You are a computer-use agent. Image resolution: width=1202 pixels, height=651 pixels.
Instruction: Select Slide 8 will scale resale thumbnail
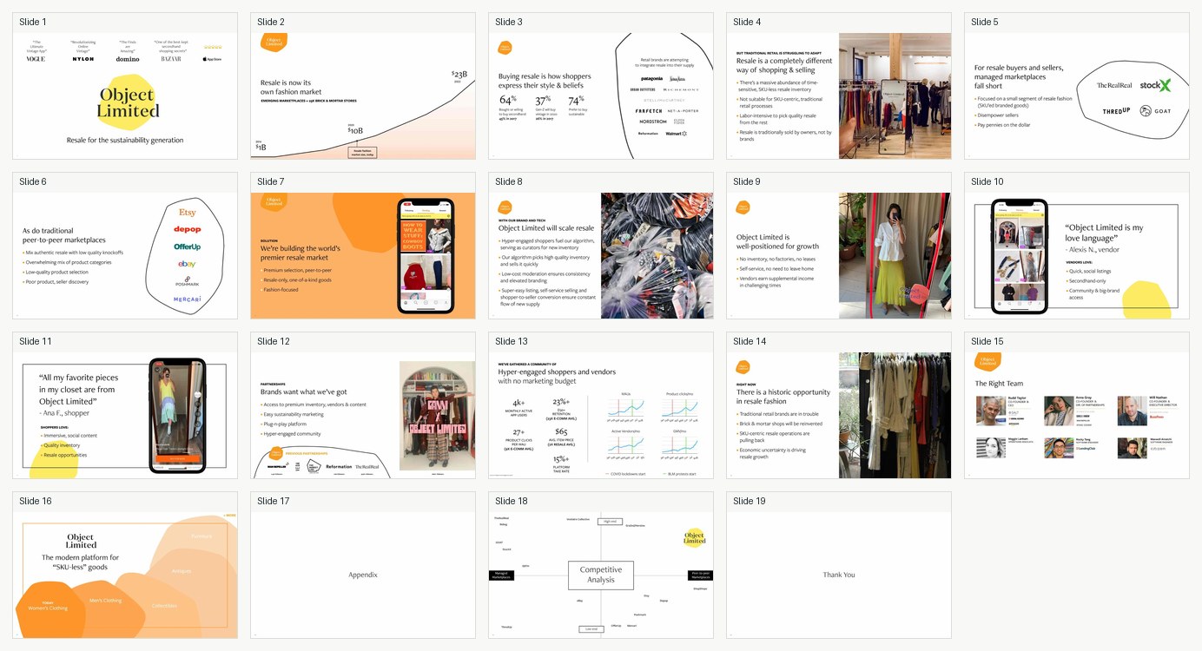601,255
